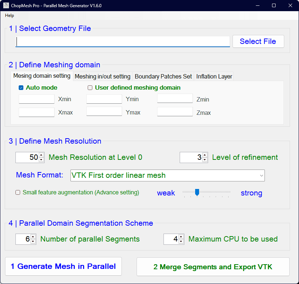Click 2 Merge Segments and Export VTK button
299x284 pixels.
pos(213,267)
